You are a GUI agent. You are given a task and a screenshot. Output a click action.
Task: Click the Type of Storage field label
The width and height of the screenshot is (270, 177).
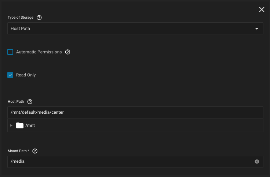[x=21, y=18]
